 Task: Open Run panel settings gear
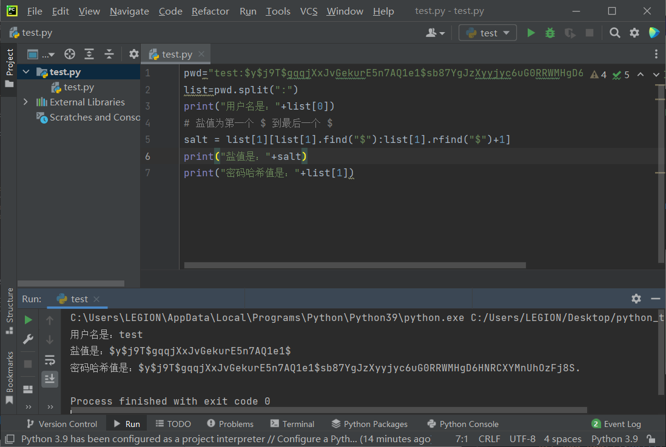pos(636,299)
